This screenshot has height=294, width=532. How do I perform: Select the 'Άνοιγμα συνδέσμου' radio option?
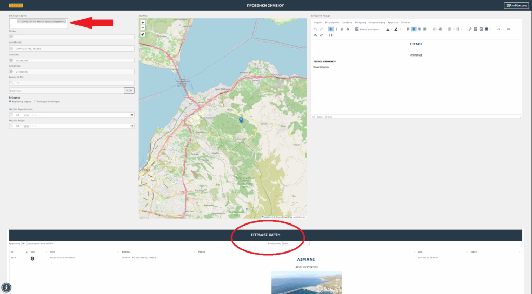35,101
